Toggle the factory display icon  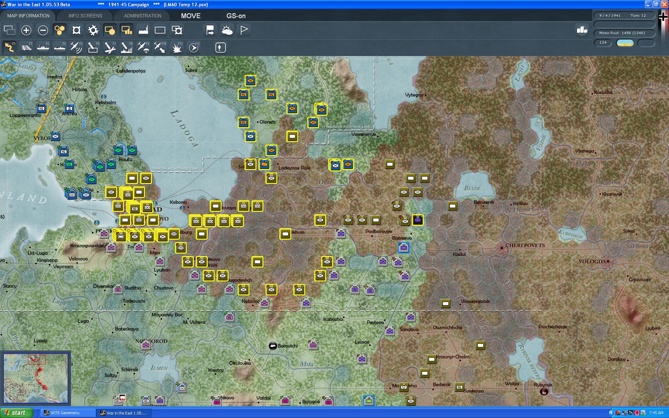pyautogui.click(x=143, y=30)
